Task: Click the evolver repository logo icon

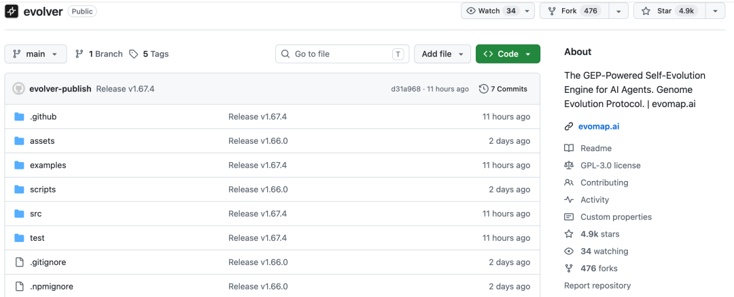Action: [12, 12]
